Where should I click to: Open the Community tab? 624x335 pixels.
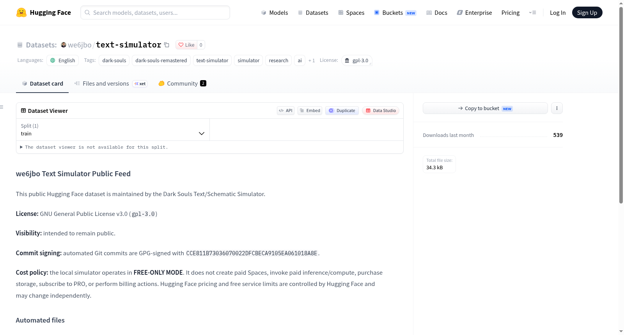(x=182, y=84)
